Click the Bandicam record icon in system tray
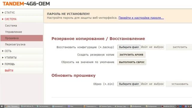Screen dimensions: 192x108 click(x=178, y=106)
